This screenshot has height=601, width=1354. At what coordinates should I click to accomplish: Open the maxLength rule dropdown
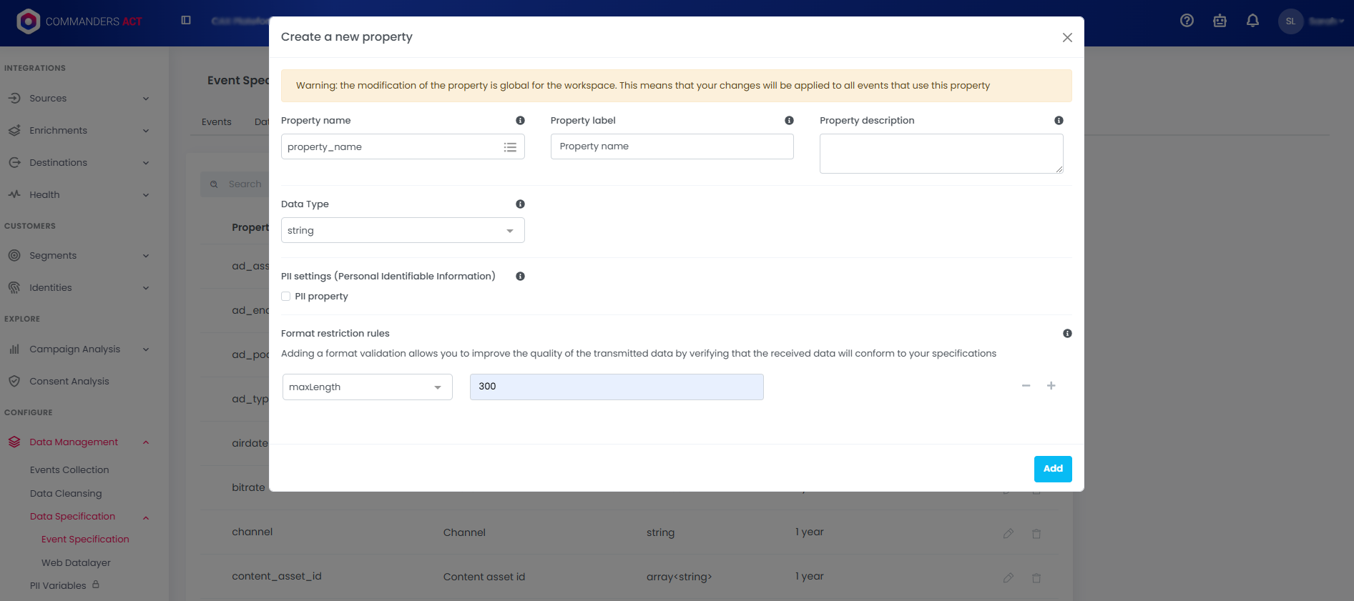coord(367,387)
